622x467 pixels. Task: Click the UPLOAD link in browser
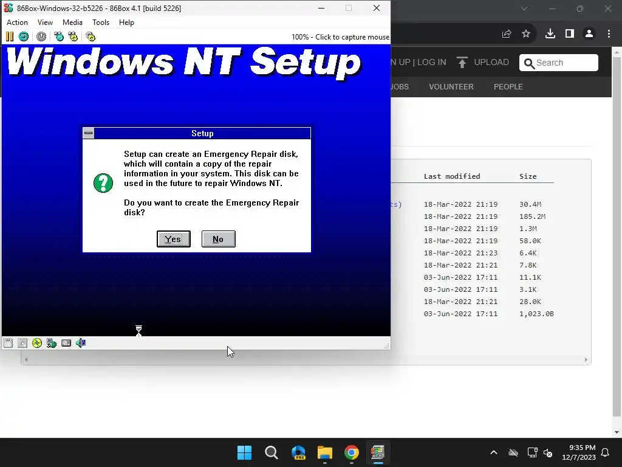point(491,63)
